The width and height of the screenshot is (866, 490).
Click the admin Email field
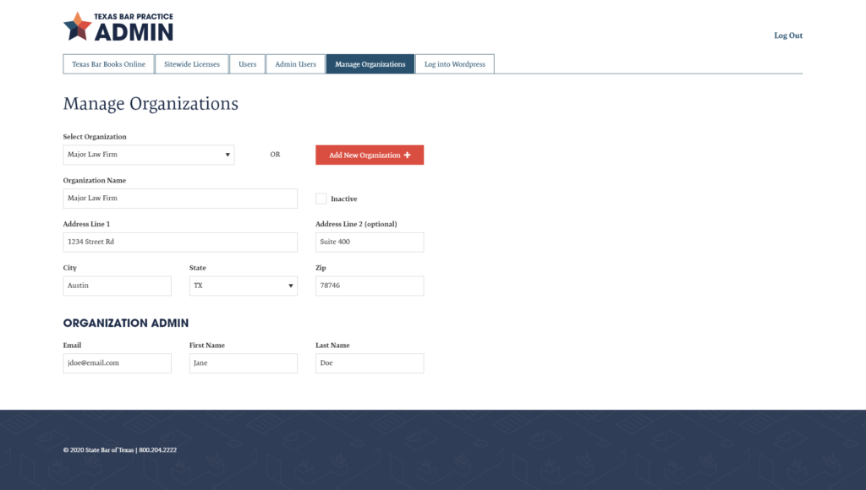tap(117, 363)
